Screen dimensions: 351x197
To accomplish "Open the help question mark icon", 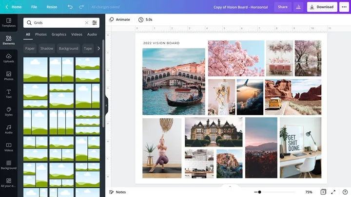I will 345,192.
